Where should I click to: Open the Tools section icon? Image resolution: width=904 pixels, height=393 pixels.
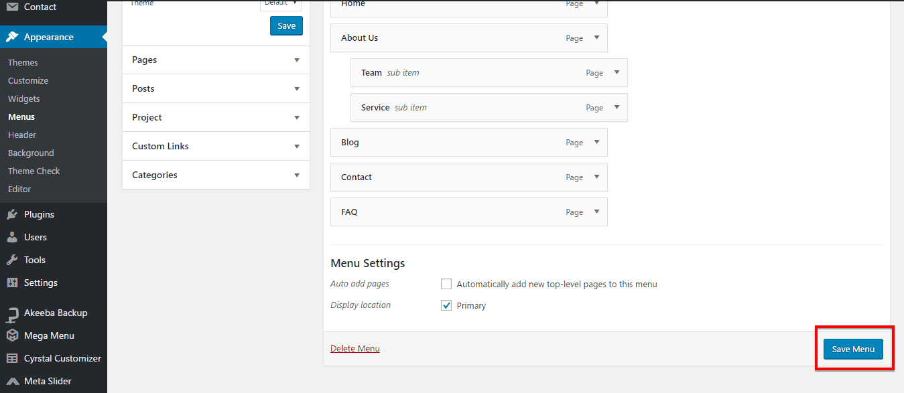click(x=15, y=260)
